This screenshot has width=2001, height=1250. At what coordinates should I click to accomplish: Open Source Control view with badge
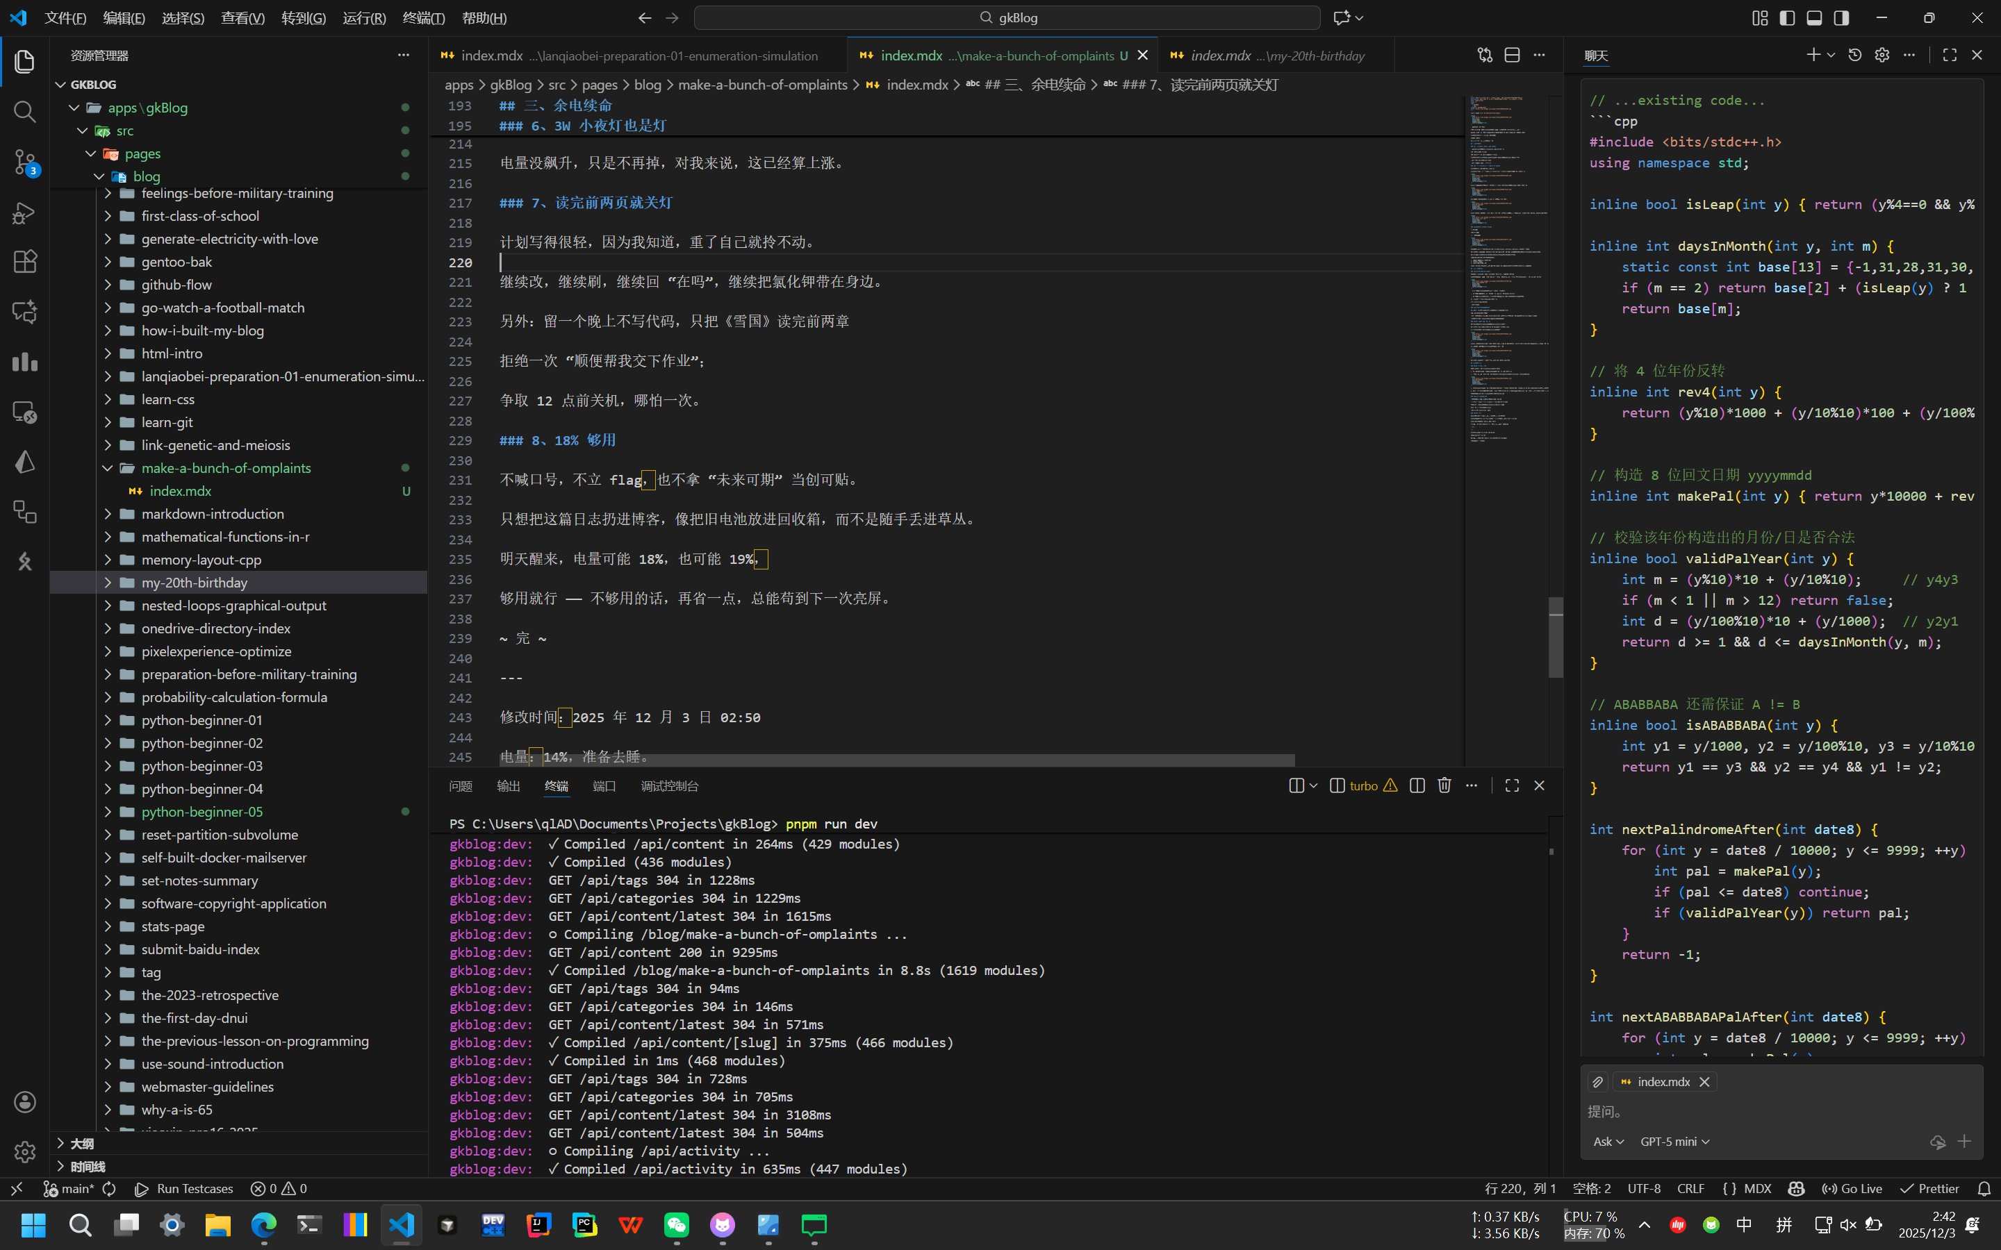point(25,162)
